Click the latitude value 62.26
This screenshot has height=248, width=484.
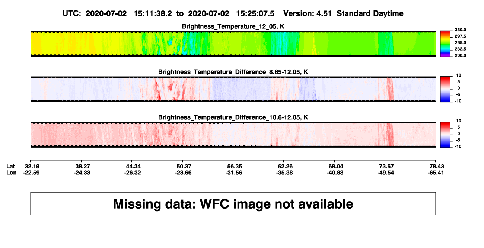point(284,166)
